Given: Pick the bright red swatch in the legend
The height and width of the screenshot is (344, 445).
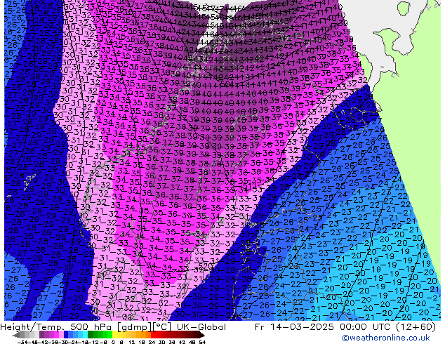Looking at the screenshot, I should pos(153,335).
